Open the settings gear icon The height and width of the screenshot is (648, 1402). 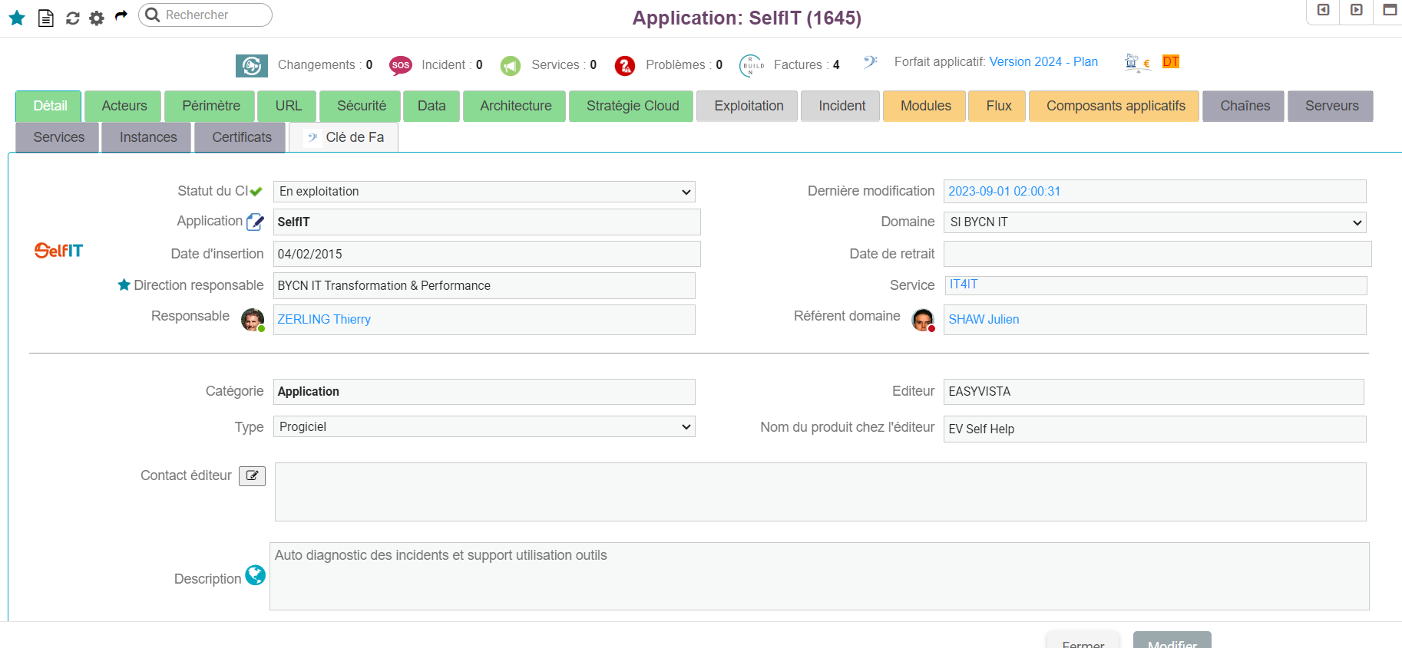(x=97, y=18)
